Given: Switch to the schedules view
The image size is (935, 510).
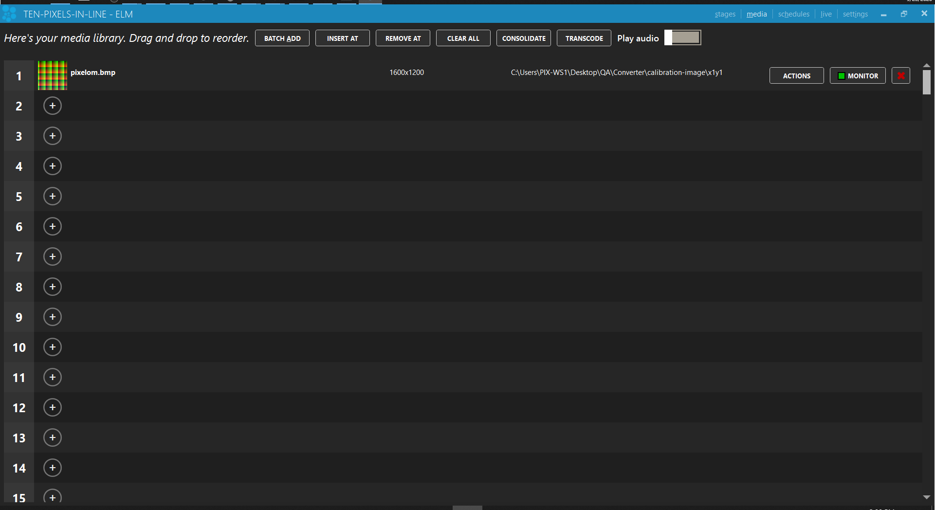Looking at the screenshot, I should pos(793,14).
